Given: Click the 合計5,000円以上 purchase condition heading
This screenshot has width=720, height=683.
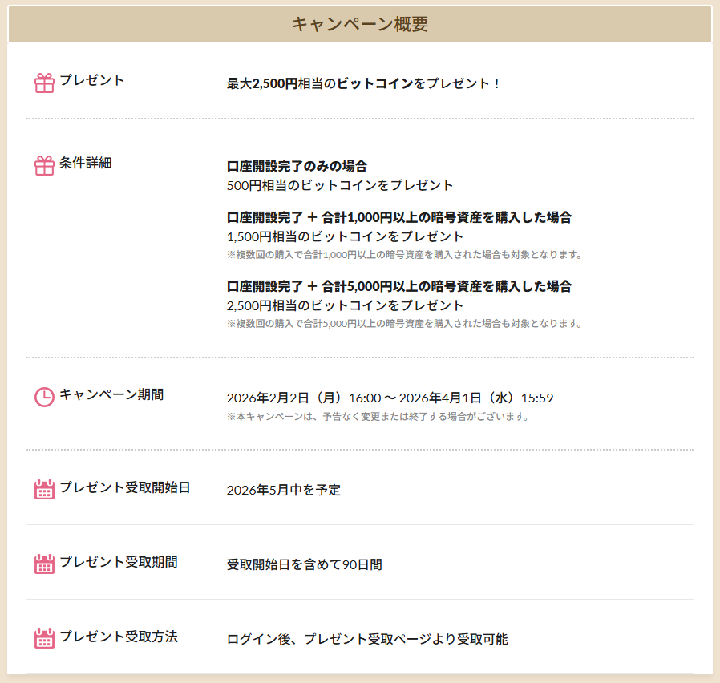Looking at the screenshot, I should pos(398,286).
